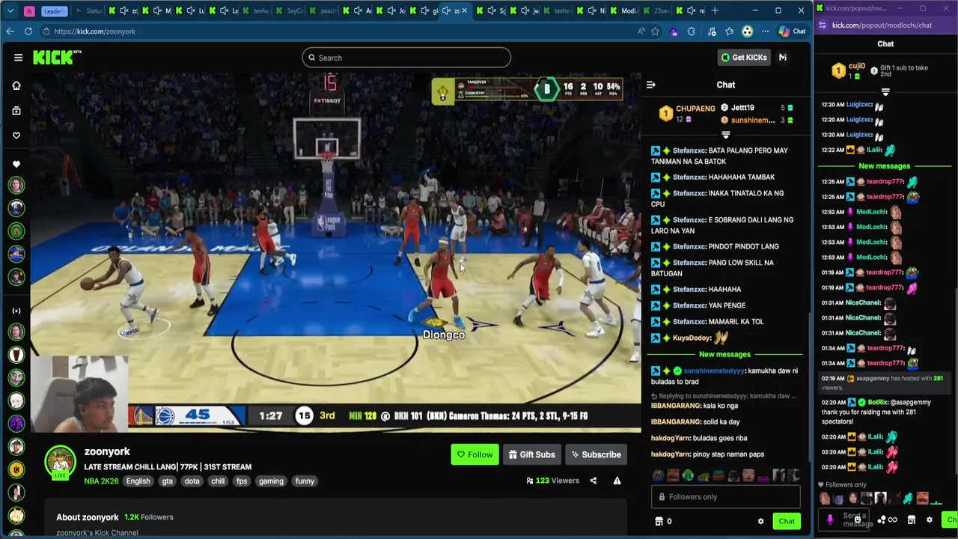Image resolution: width=958 pixels, height=539 pixels.
Task: Open settings gear in popout chat window
Action: coord(929,520)
